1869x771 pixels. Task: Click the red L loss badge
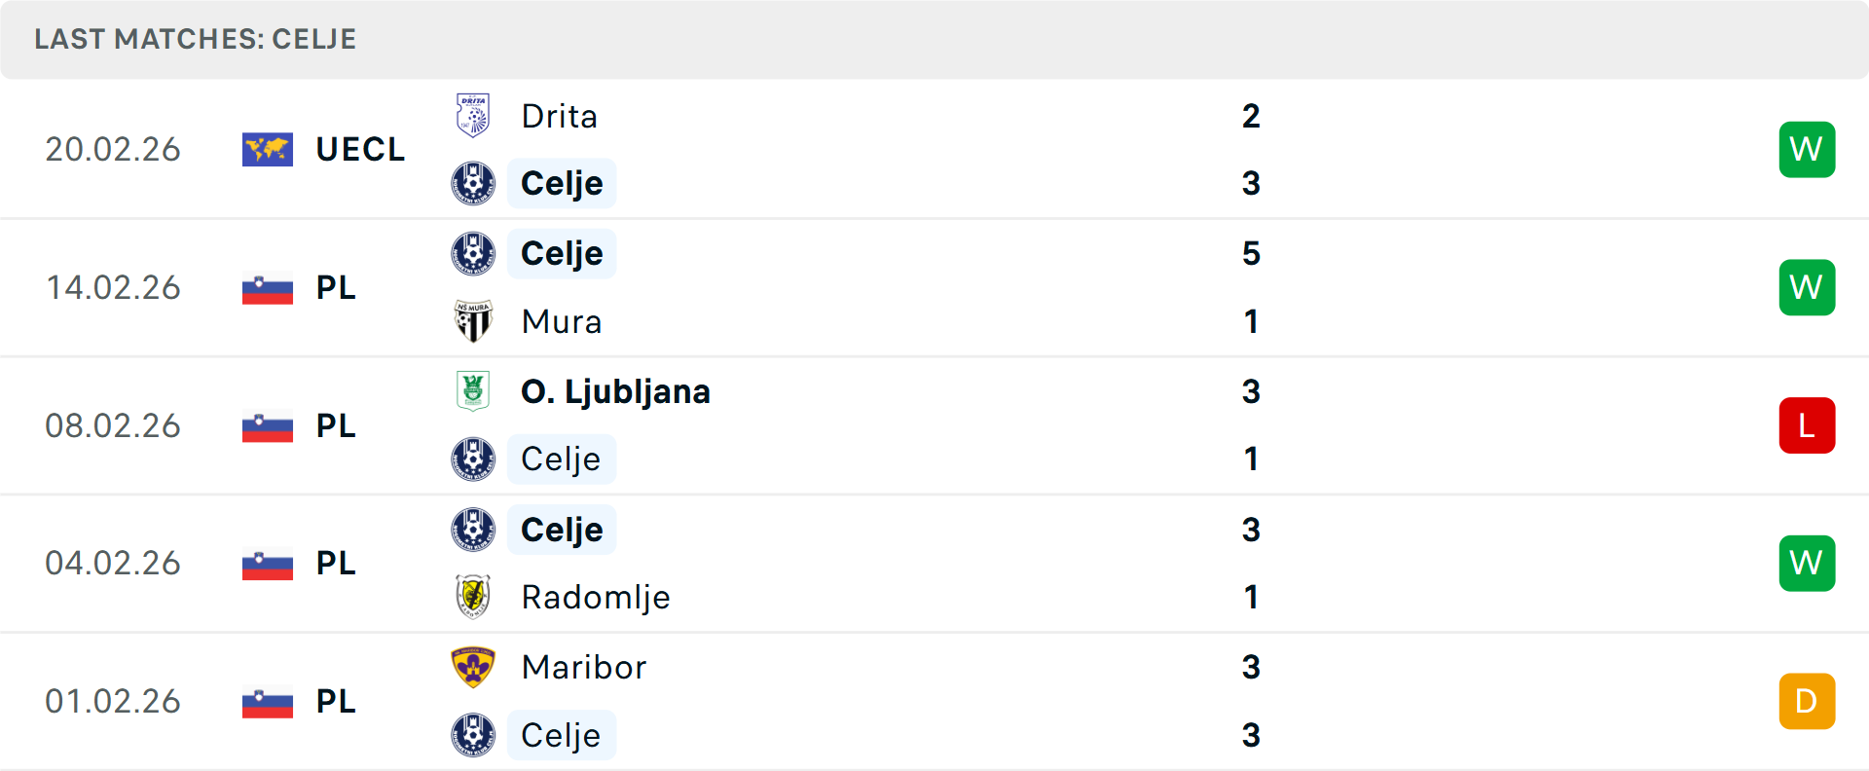click(1807, 425)
